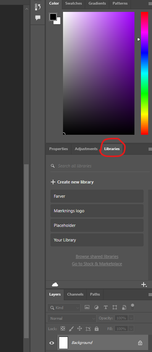Switch to the Libraries tab
This screenshot has width=152, height=352.
click(x=112, y=149)
